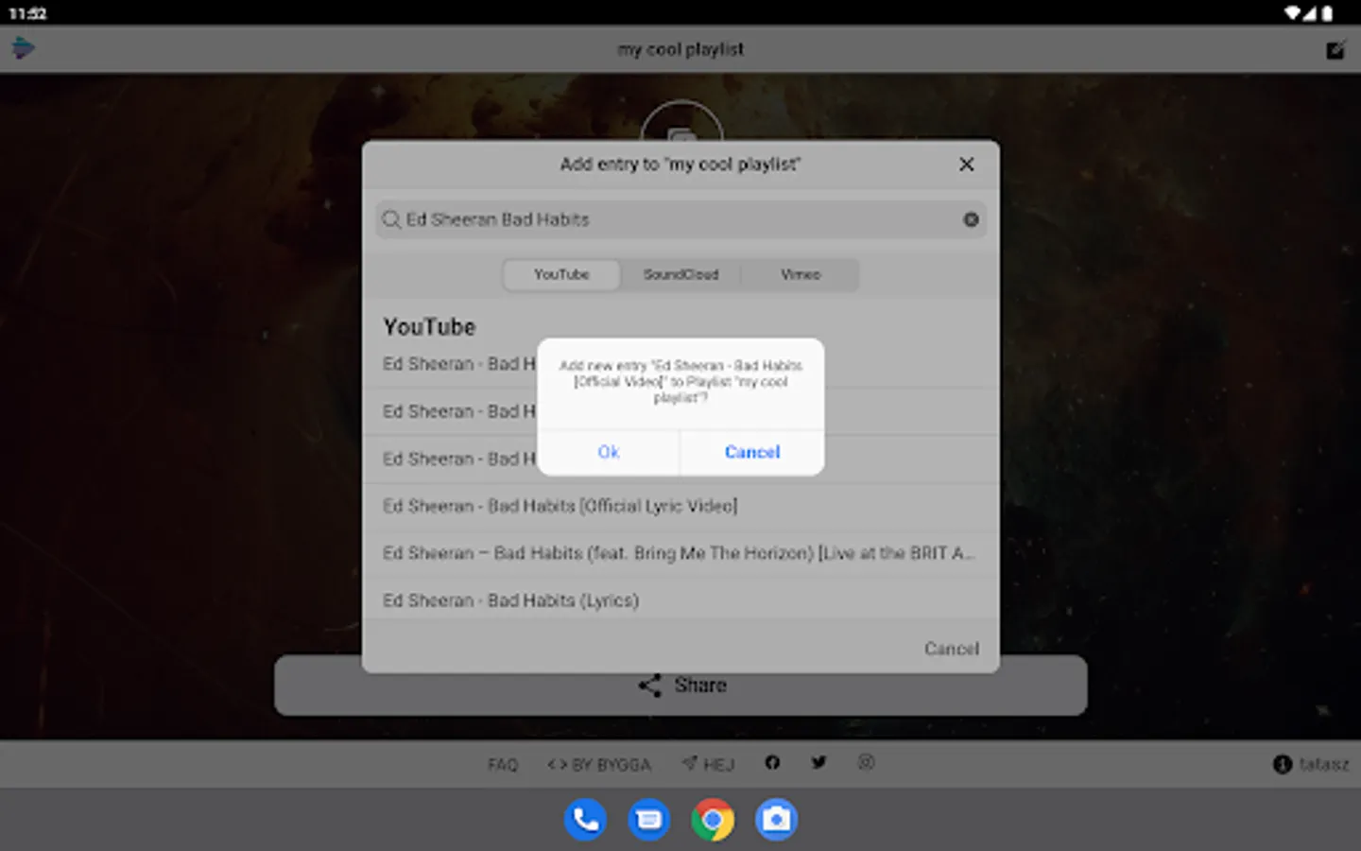Screen dimensions: 1361x851
Task: Focus the Ed Sheeran Bad Habits search field
Action: [x=680, y=219]
